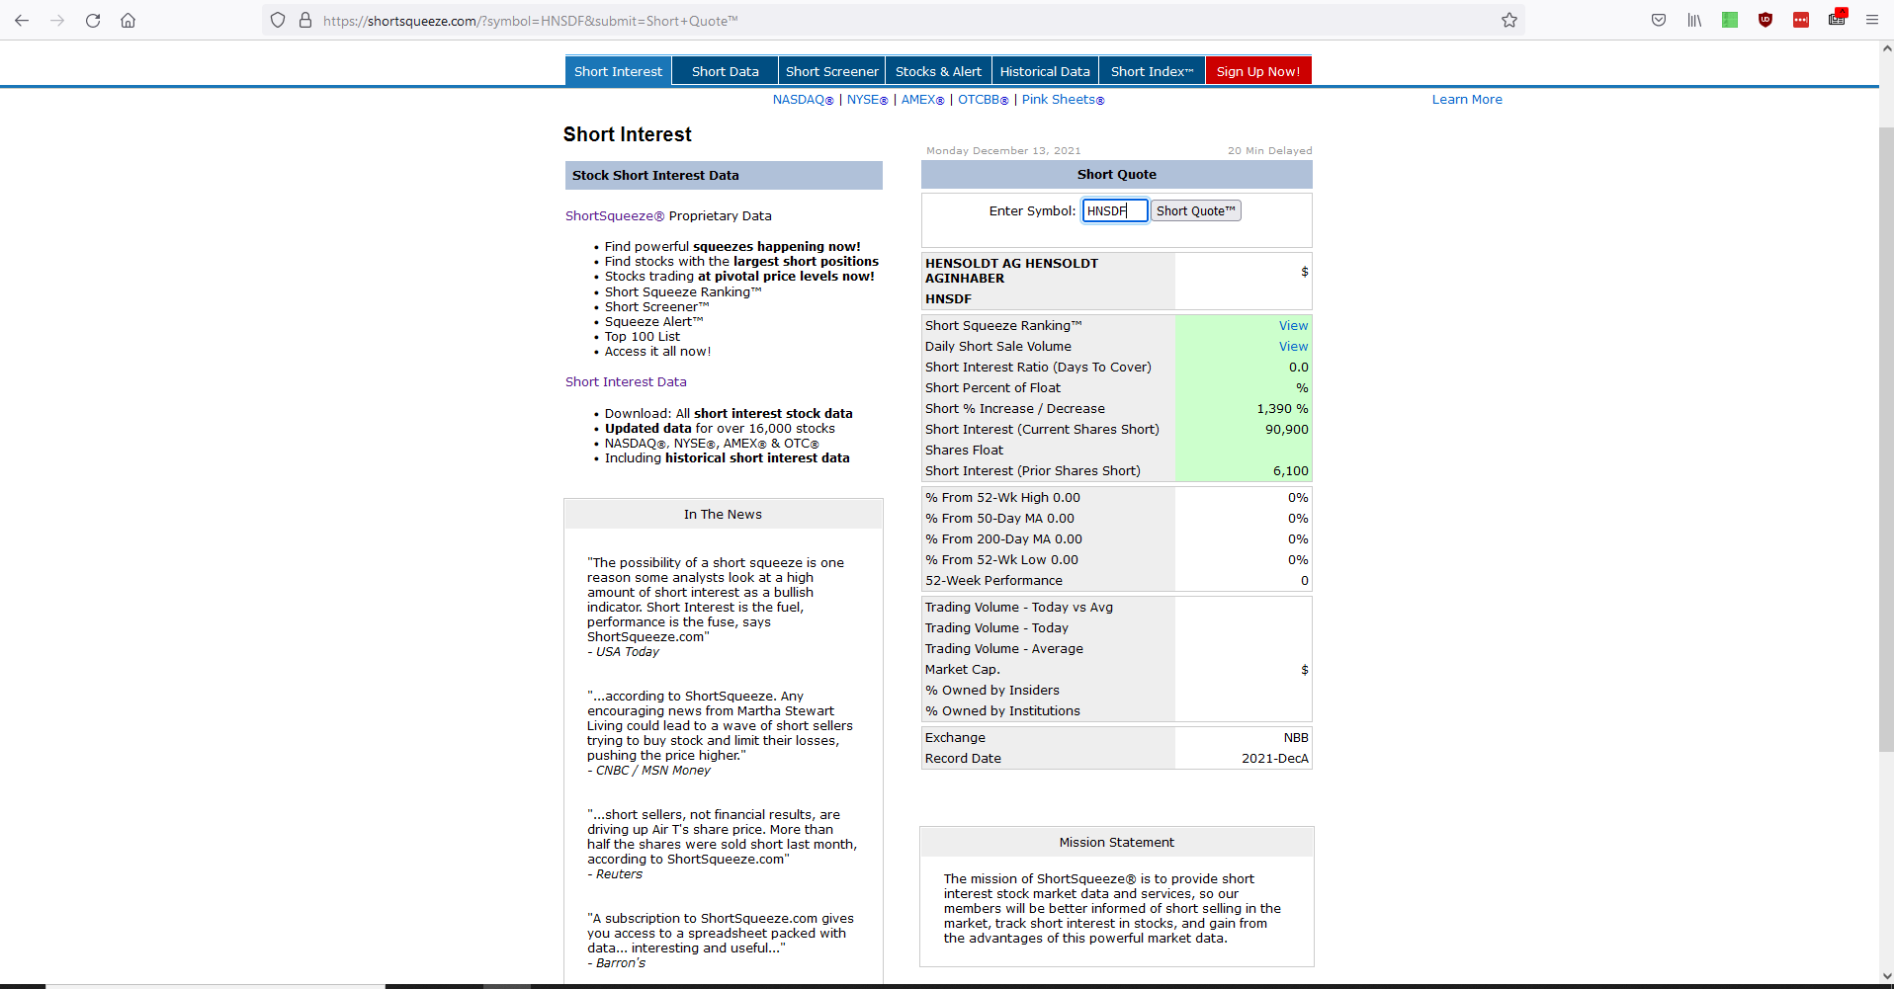Click the Stock Short Interest Data header

click(724, 175)
